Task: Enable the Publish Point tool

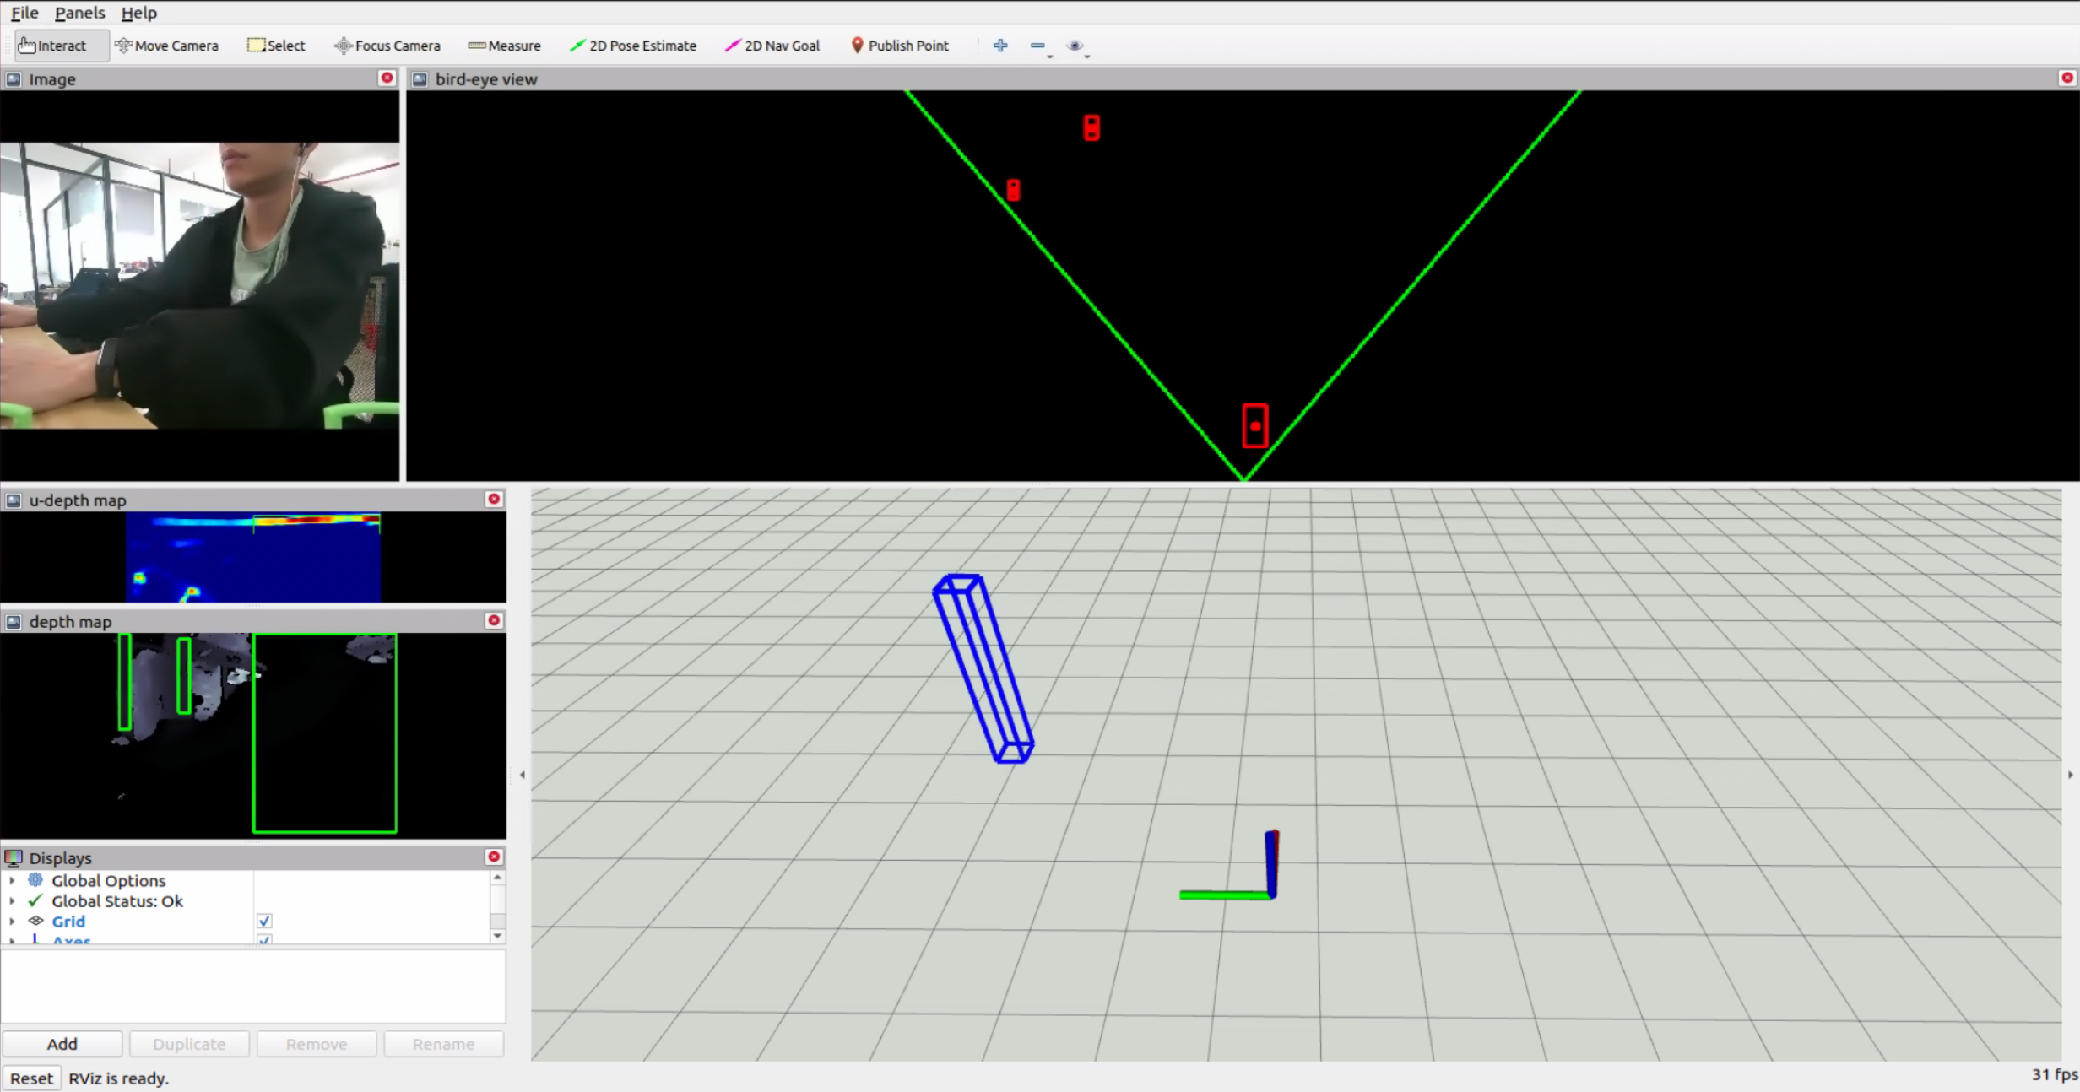Action: 900,46
